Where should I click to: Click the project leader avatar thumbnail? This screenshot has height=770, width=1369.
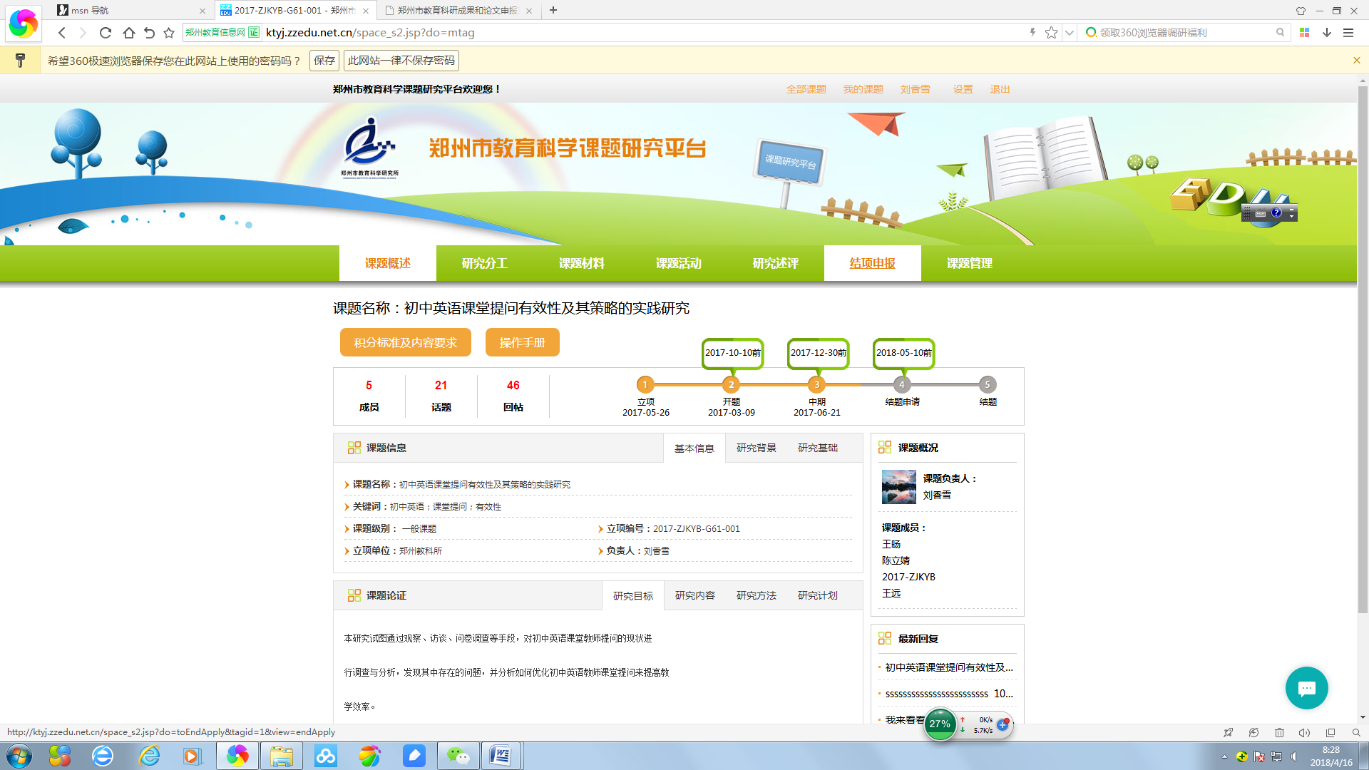(899, 487)
